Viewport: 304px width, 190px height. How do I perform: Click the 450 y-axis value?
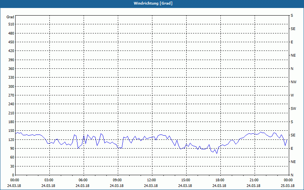[x=11, y=42]
